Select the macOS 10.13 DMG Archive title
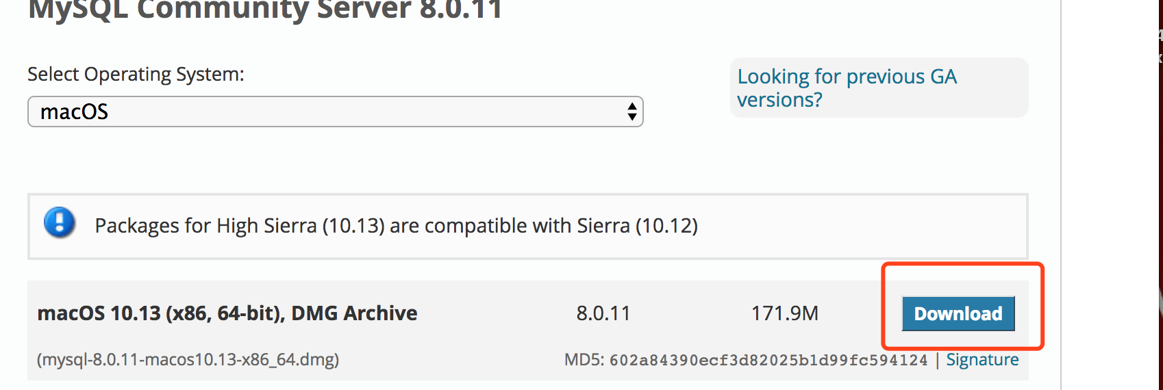The image size is (1163, 390). [227, 313]
